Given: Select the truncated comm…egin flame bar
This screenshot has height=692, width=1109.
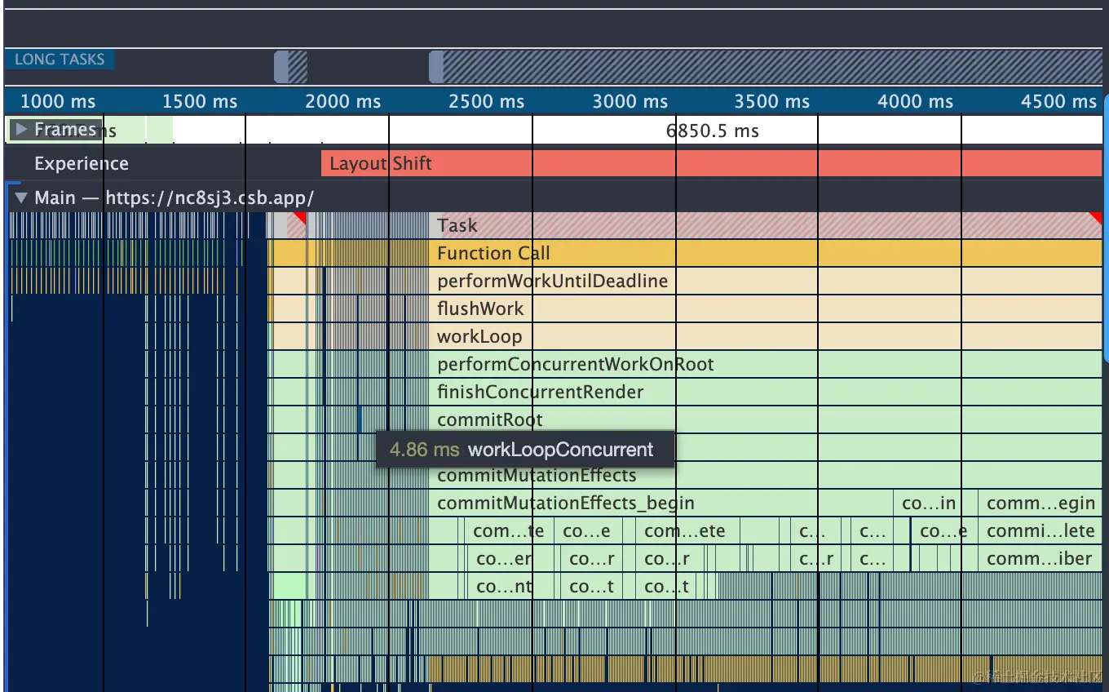Looking at the screenshot, I should point(1041,503).
